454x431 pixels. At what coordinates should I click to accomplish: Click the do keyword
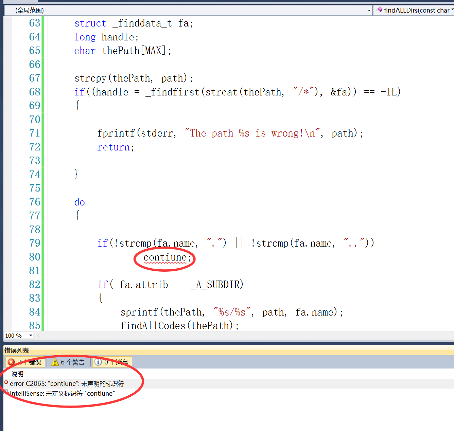pyautogui.click(x=80, y=202)
